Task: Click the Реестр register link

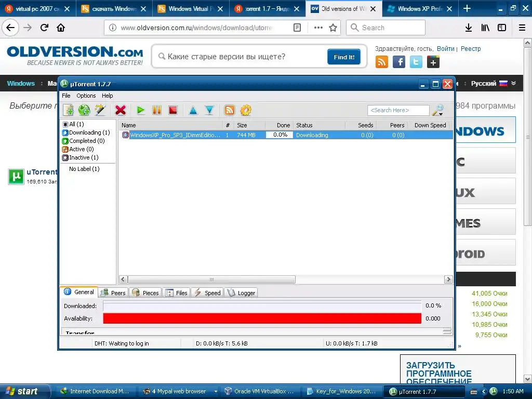Action: pyautogui.click(x=471, y=49)
